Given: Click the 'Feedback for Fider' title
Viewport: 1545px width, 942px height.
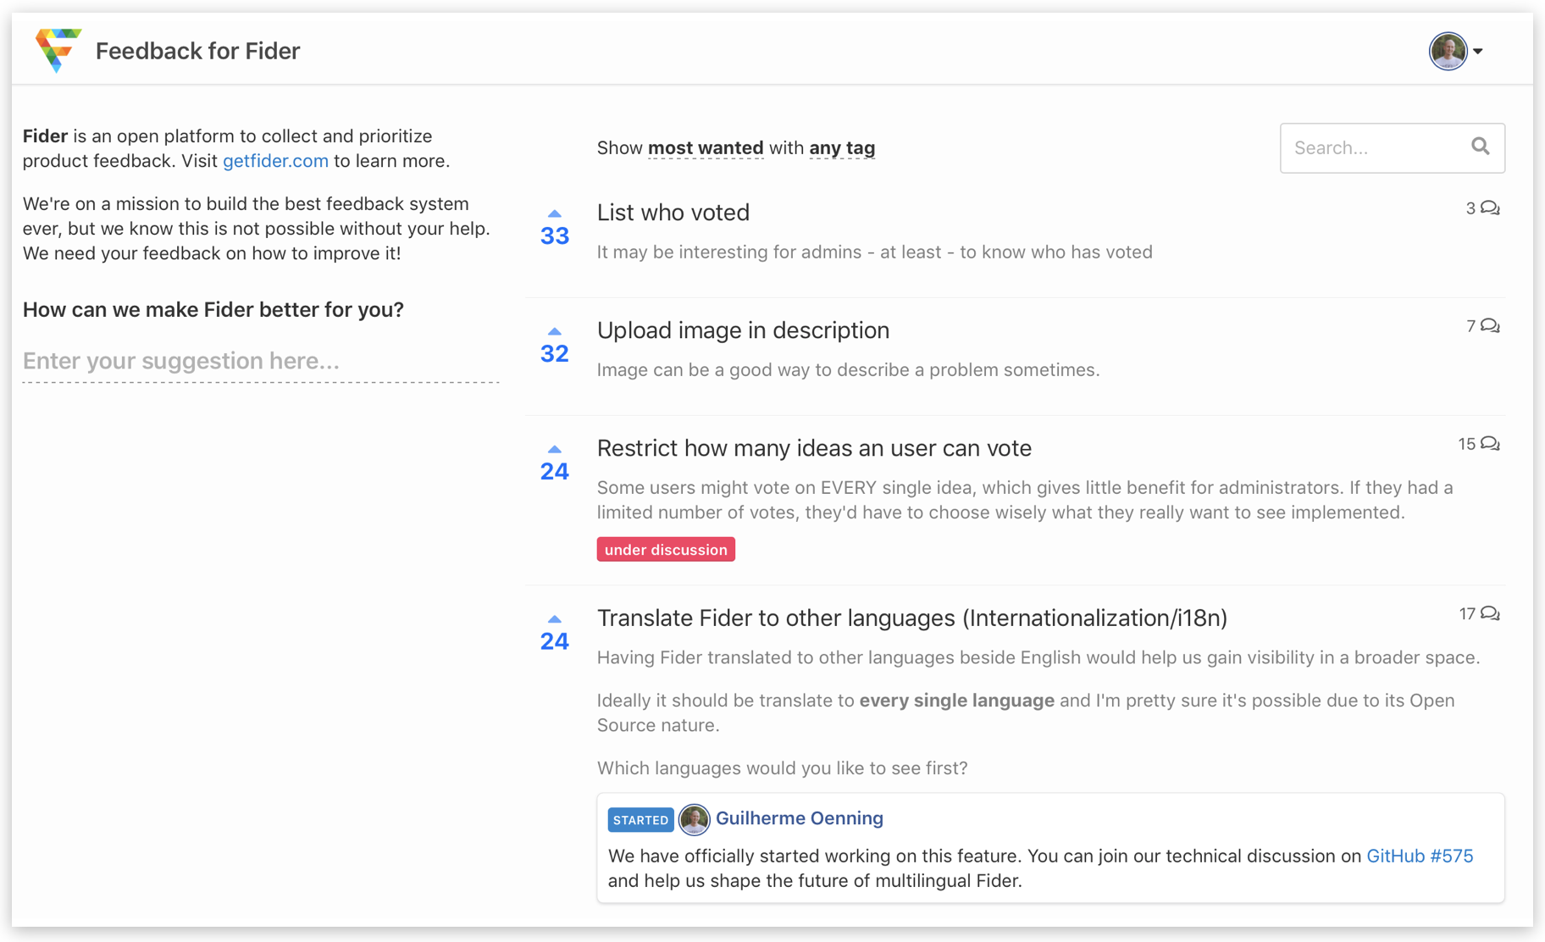Looking at the screenshot, I should click(197, 51).
